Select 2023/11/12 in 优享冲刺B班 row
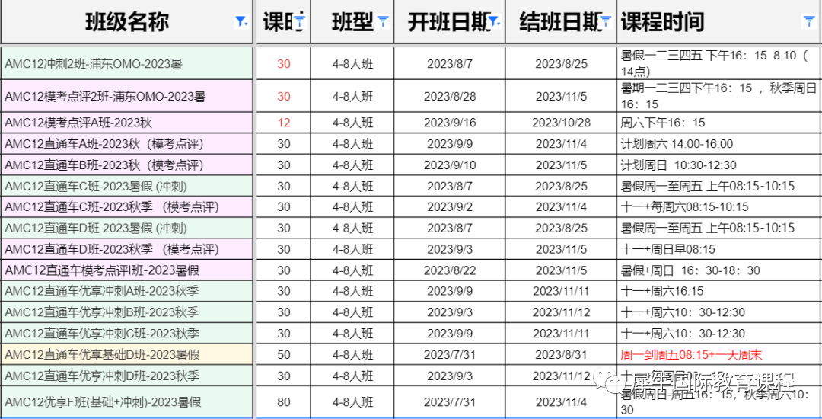 point(562,312)
